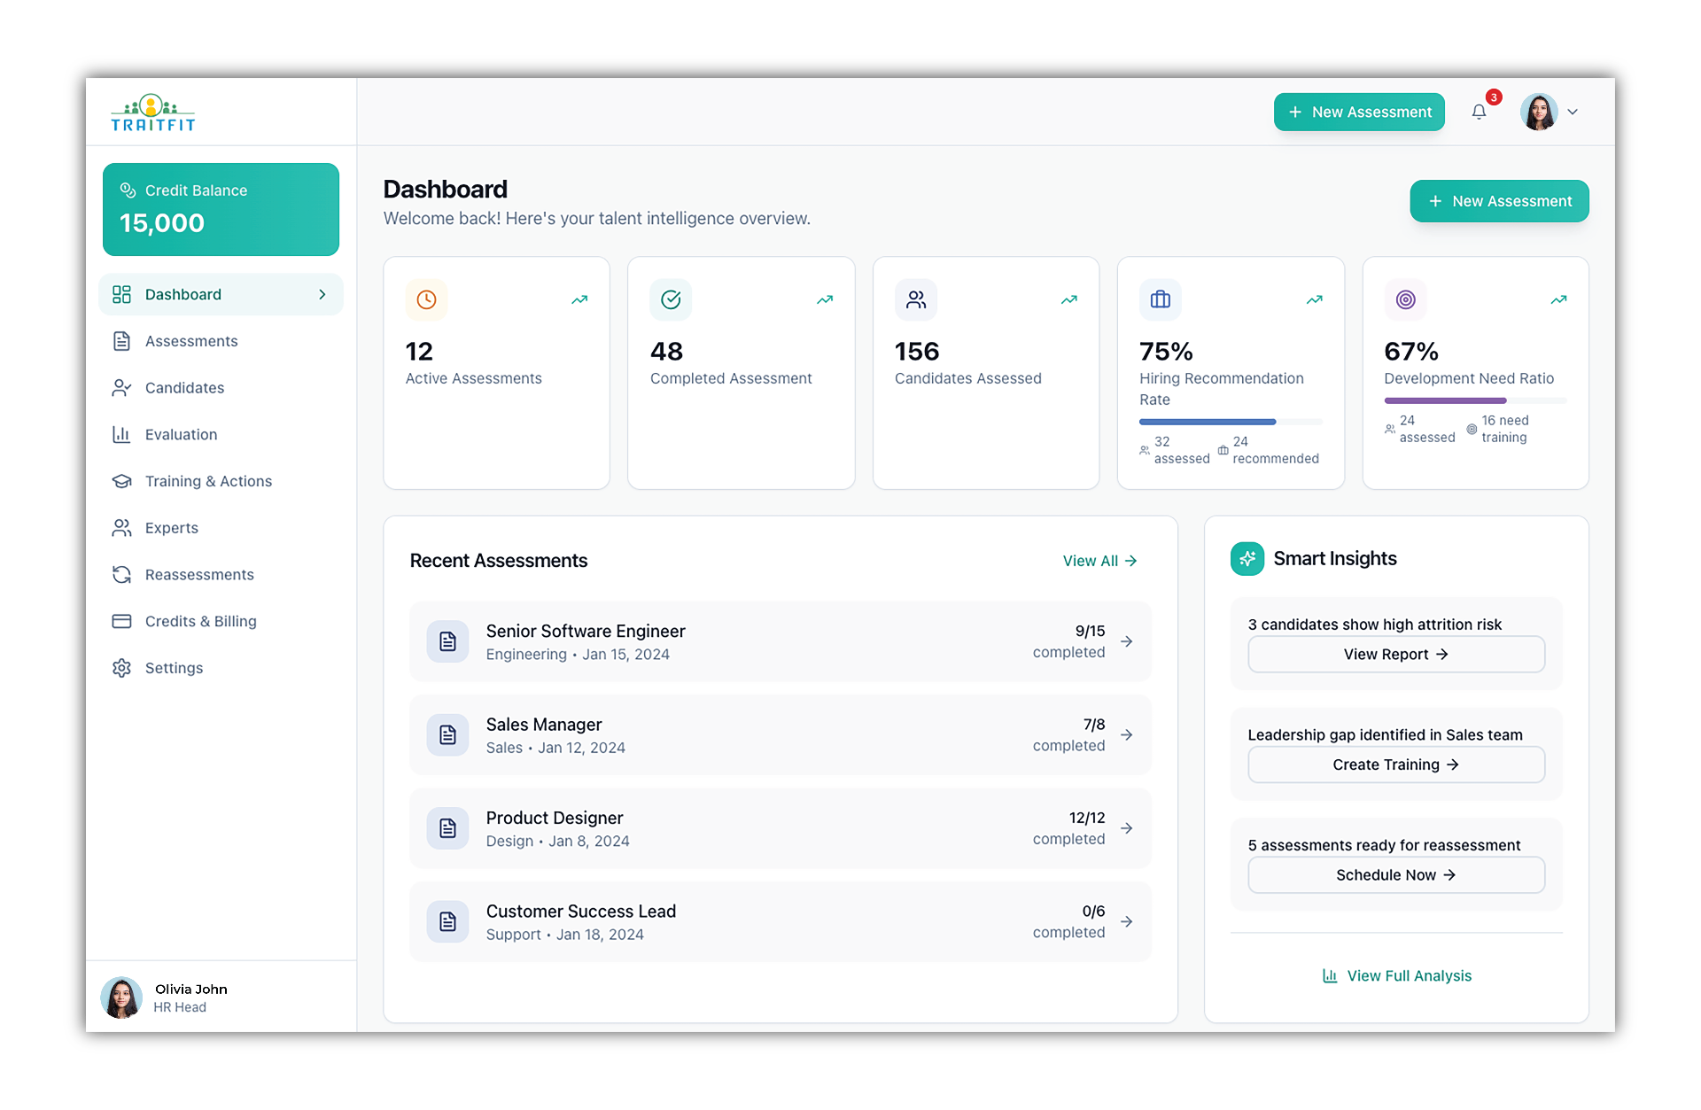The width and height of the screenshot is (1701, 1110).
Task: Click the TraitFit logo
Action: click(152, 113)
